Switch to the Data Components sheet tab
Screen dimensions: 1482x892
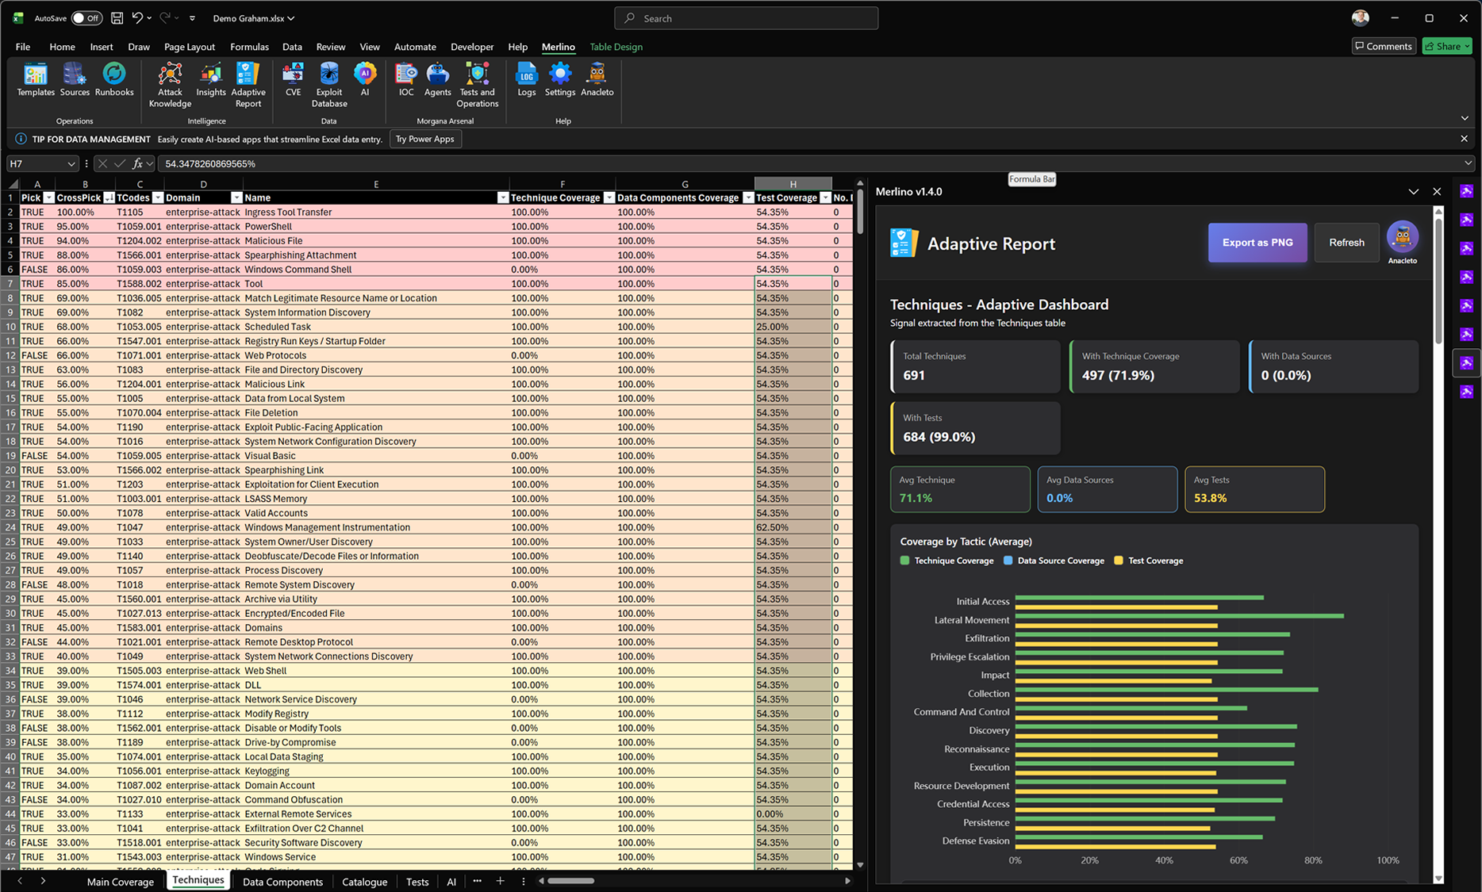click(282, 881)
